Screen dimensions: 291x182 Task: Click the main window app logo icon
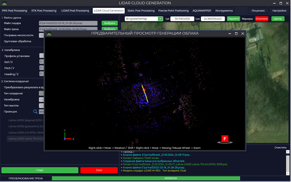4,3
